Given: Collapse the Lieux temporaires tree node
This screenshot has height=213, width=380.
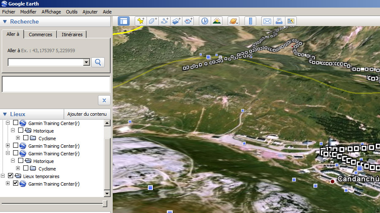Looking at the screenshot, I should pos(3,176).
